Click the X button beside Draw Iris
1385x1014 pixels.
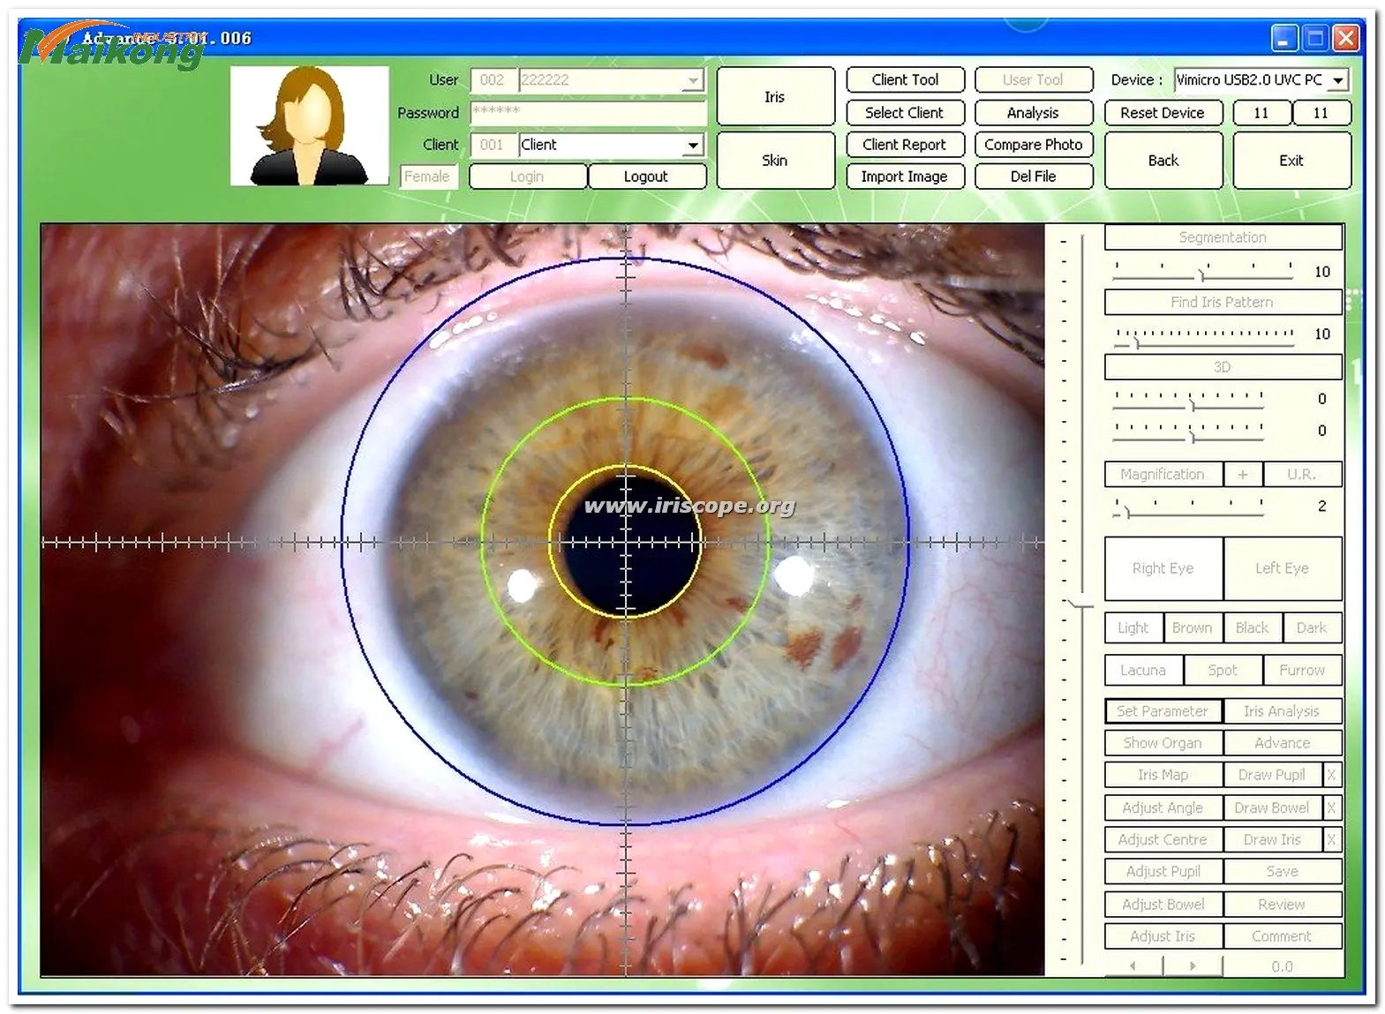(x=1331, y=839)
